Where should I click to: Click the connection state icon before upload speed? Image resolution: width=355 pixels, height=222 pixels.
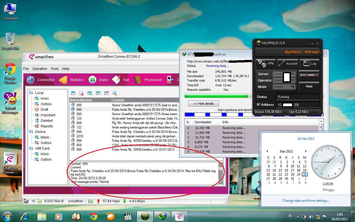click(90, 201)
